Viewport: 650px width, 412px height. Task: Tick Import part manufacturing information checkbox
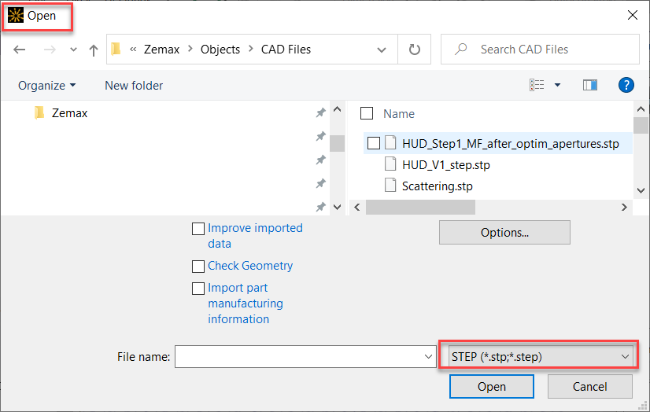[x=198, y=289]
